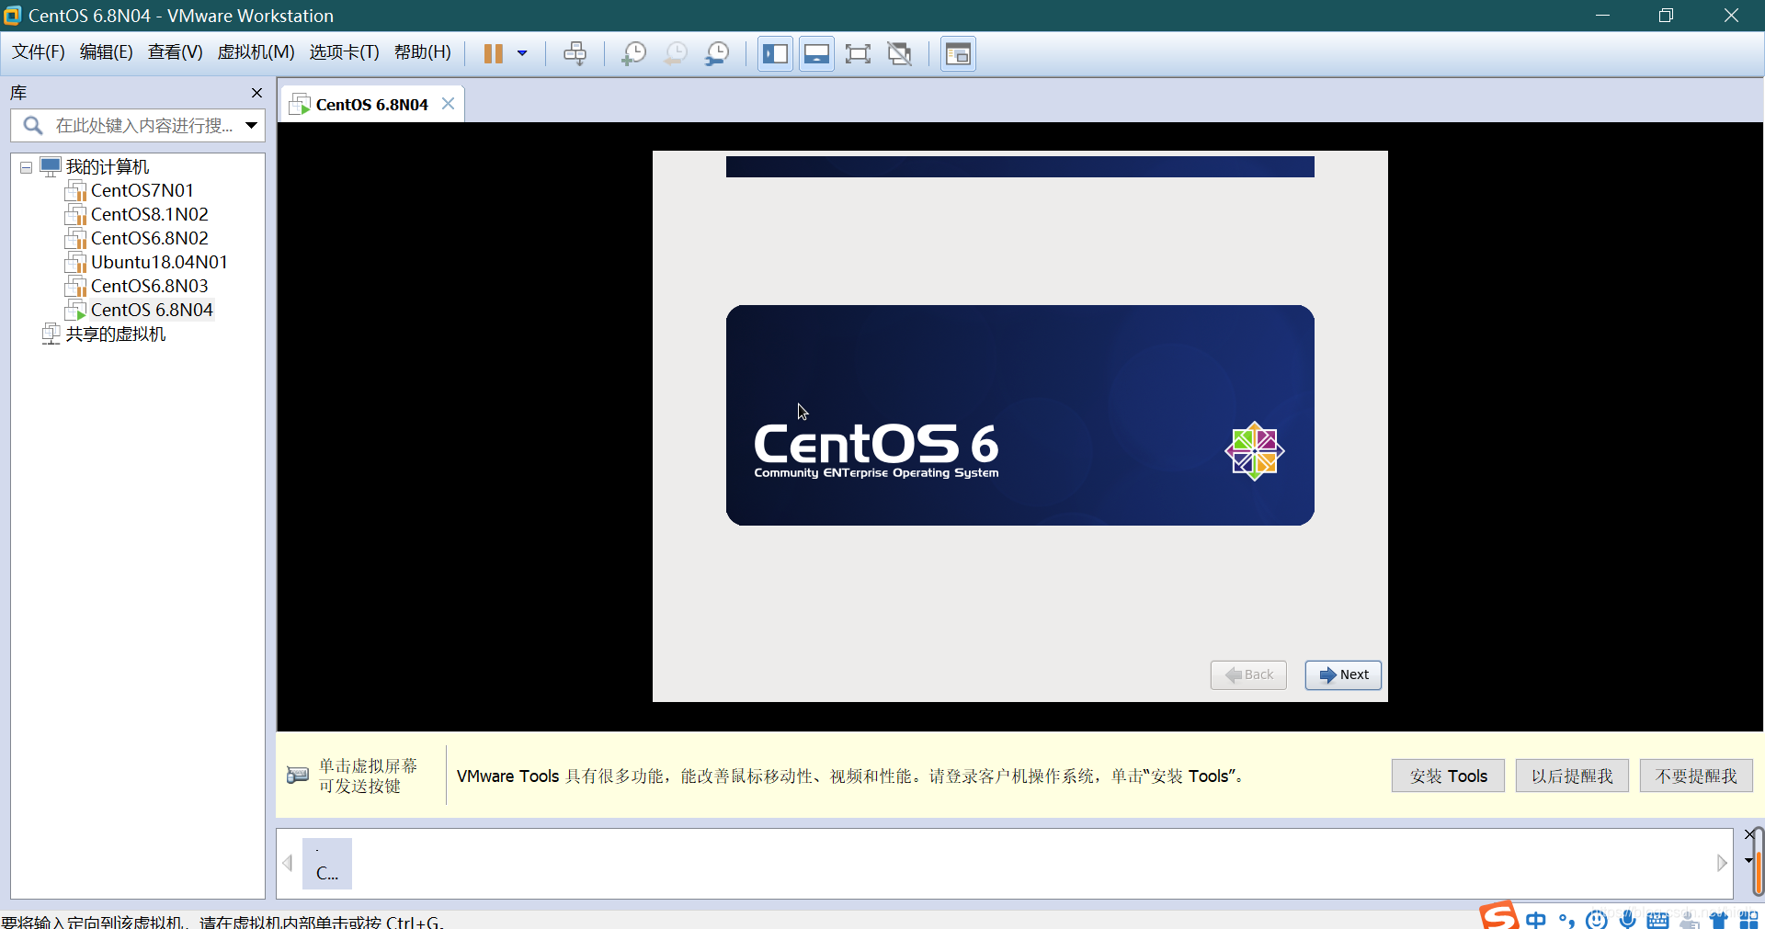Open the snapshot manager icon
1765x929 pixels.
pyautogui.click(x=717, y=53)
